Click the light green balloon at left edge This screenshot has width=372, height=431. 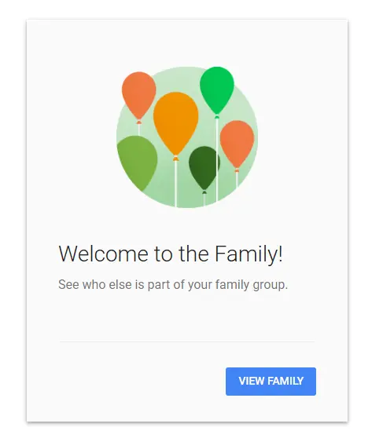(137, 163)
